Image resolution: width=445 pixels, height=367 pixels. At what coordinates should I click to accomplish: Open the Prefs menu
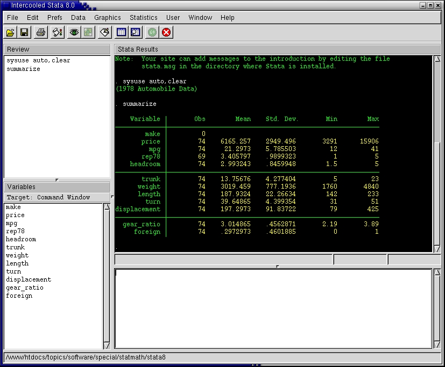(55, 18)
